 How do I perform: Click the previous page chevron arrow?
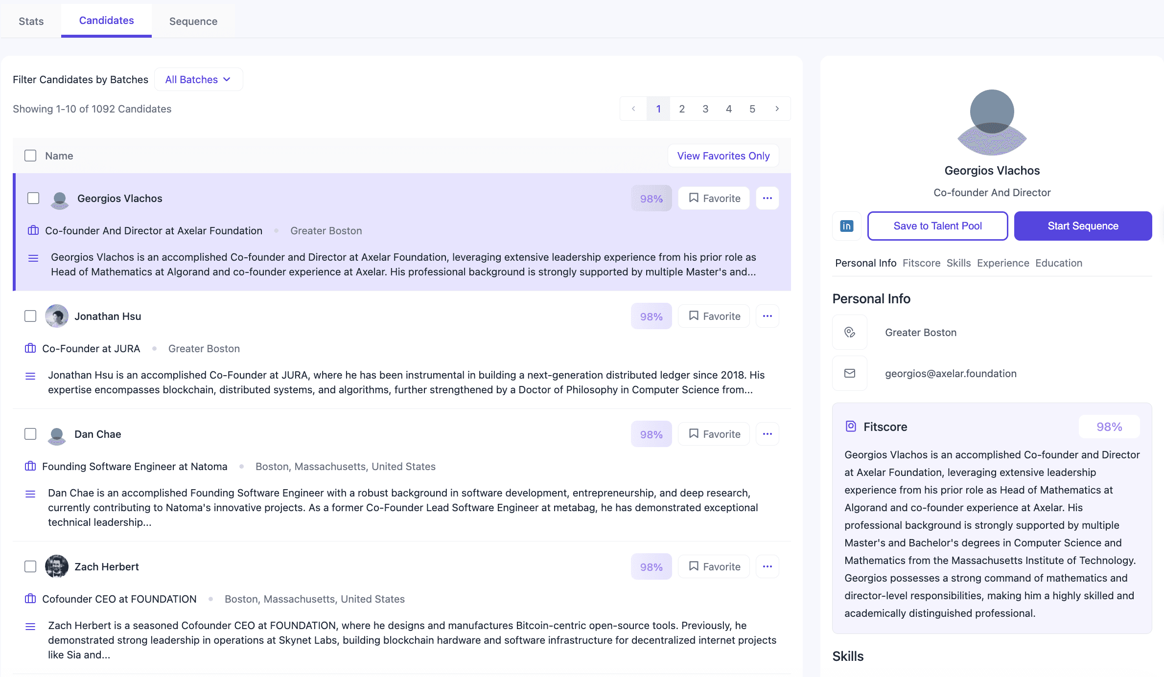(633, 109)
